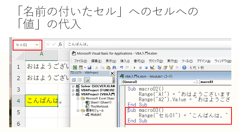
Task: Open the 書式(O) menu
Action: 139,61
